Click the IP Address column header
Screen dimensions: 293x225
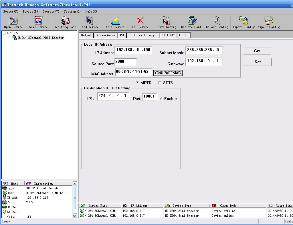[142, 206]
